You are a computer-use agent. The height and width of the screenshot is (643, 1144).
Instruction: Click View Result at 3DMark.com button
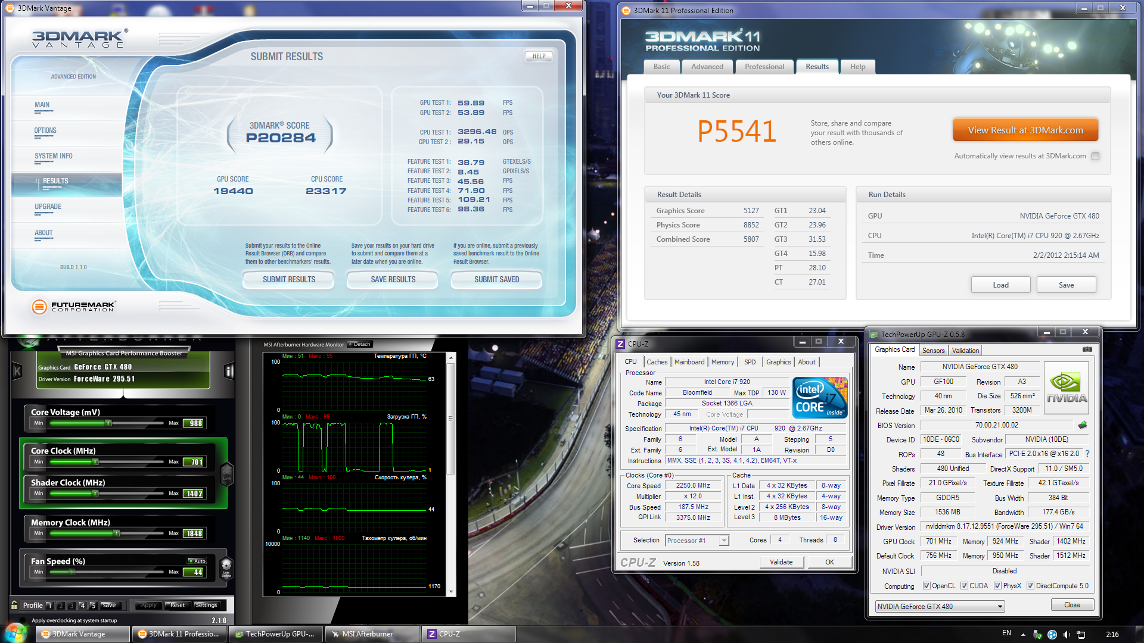[x=1025, y=130]
